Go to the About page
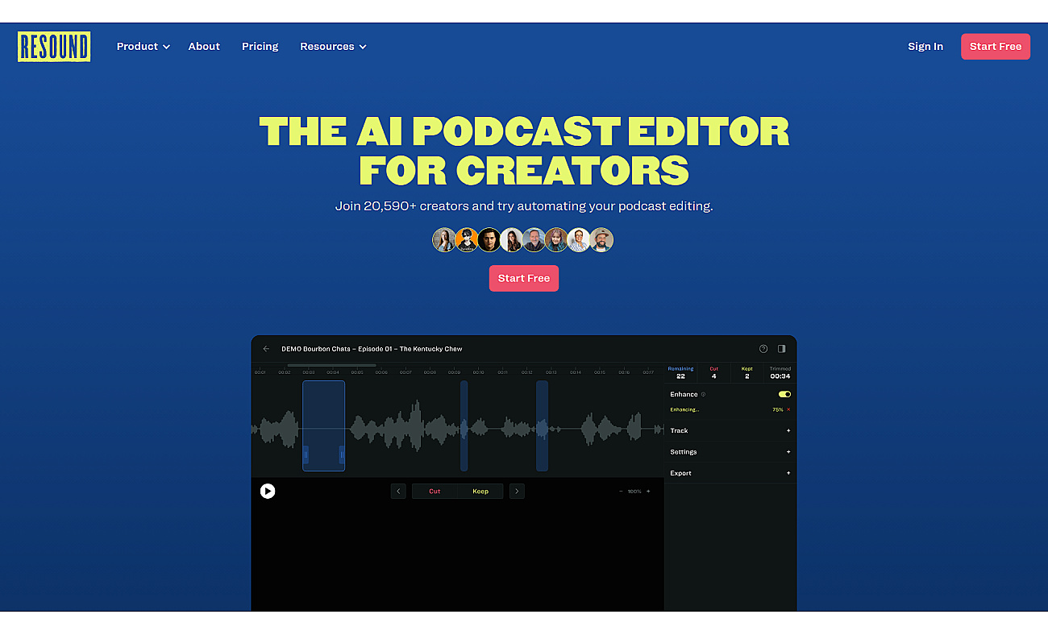1048x635 pixels. [x=204, y=47]
